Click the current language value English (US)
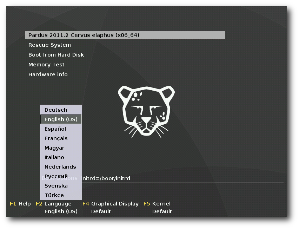This screenshot has height=229, width=299. tap(61, 211)
